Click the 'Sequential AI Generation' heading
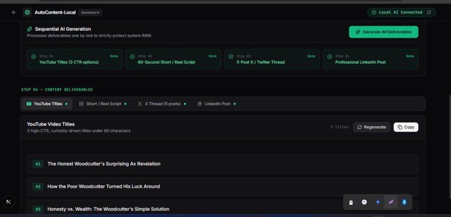The height and width of the screenshot is (217, 451). pyautogui.click(x=63, y=29)
